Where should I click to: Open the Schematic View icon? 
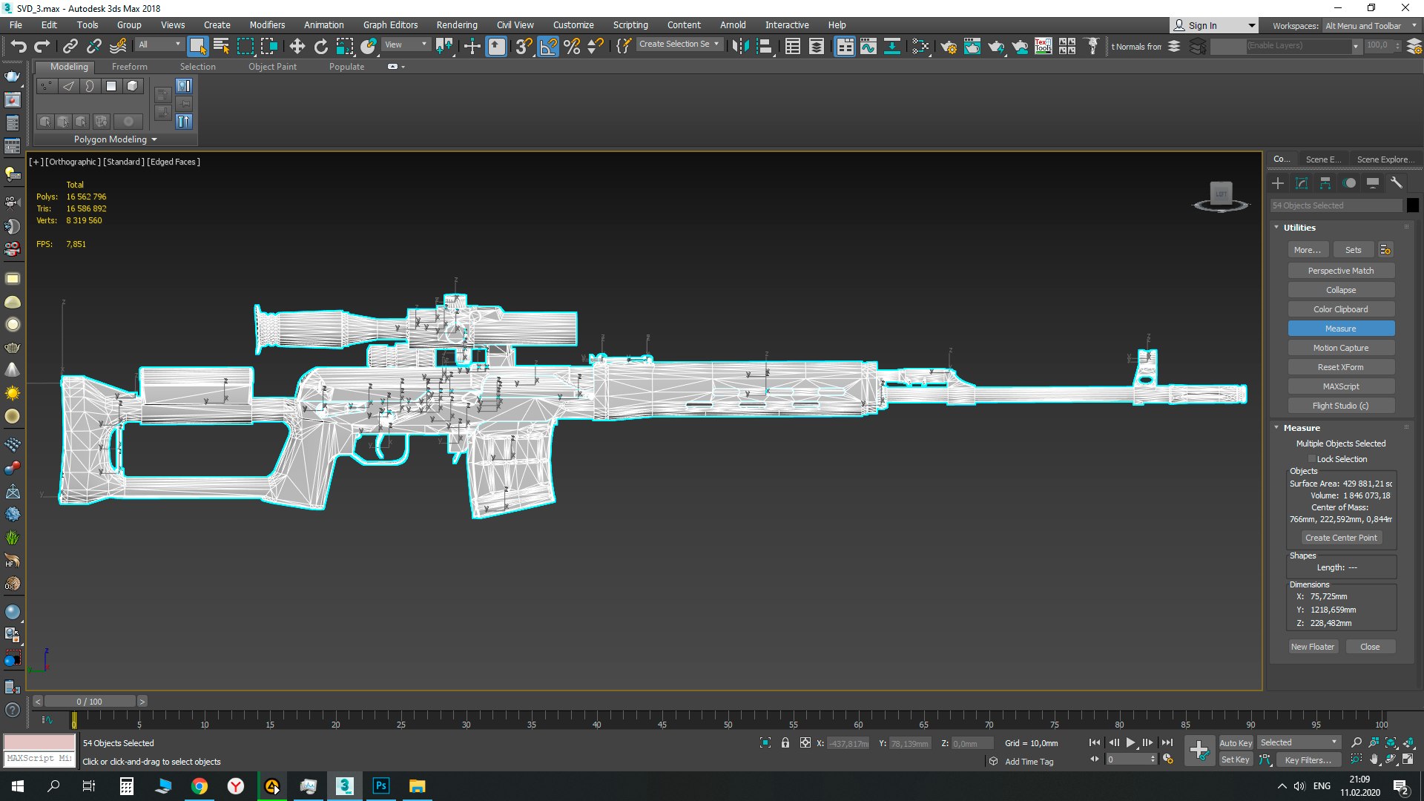pyautogui.click(x=892, y=46)
